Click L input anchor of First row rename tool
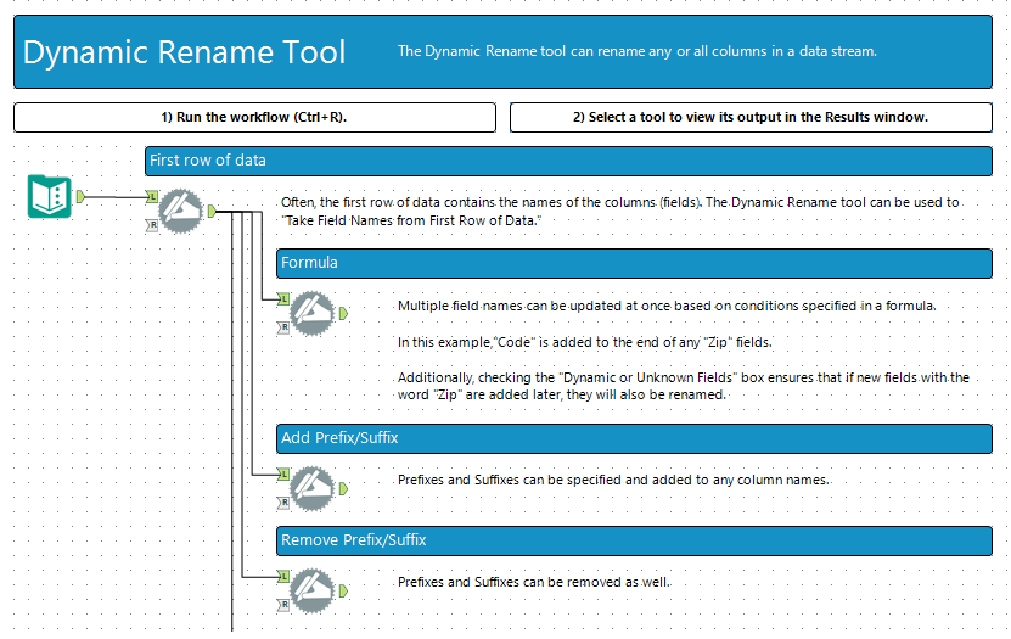The height and width of the screenshot is (639, 1011). tap(152, 197)
